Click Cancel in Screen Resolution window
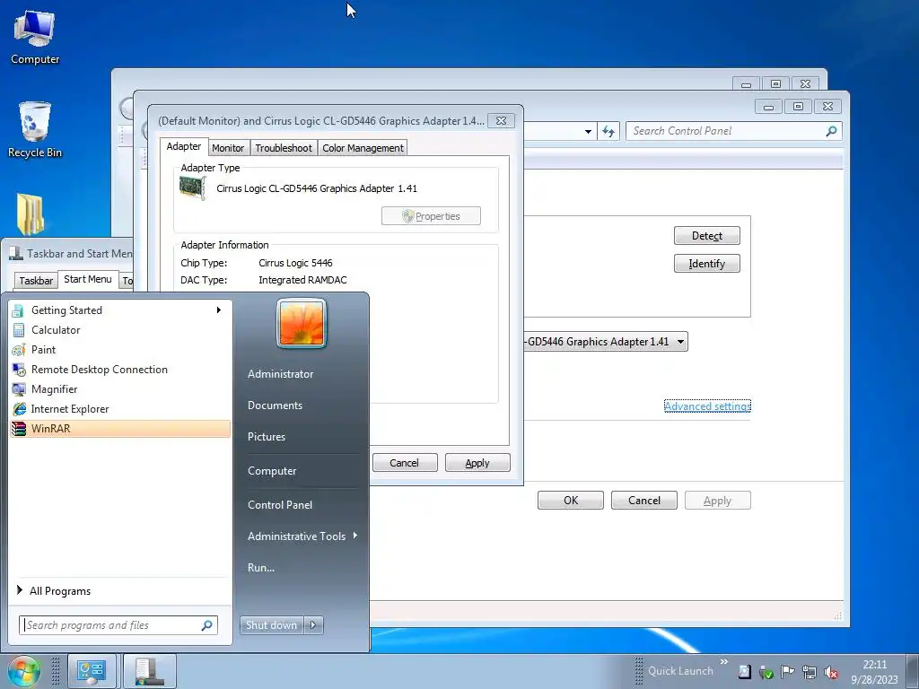 644,501
